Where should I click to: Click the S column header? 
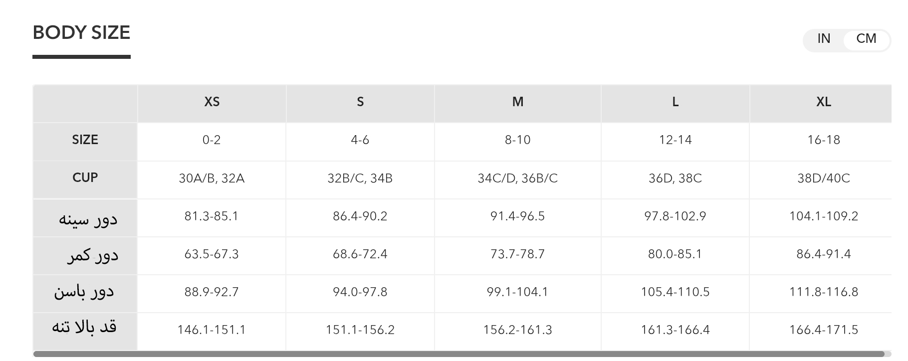point(360,102)
